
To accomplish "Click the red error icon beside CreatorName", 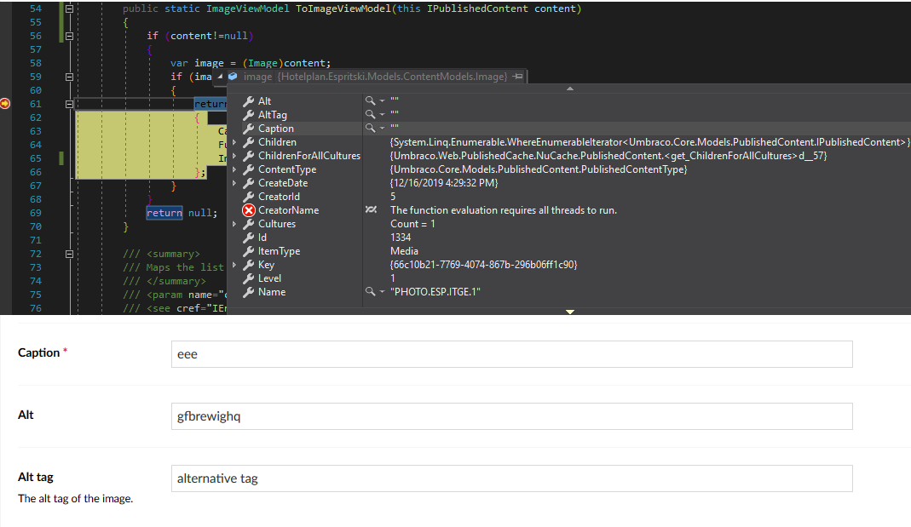I will (x=249, y=210).
